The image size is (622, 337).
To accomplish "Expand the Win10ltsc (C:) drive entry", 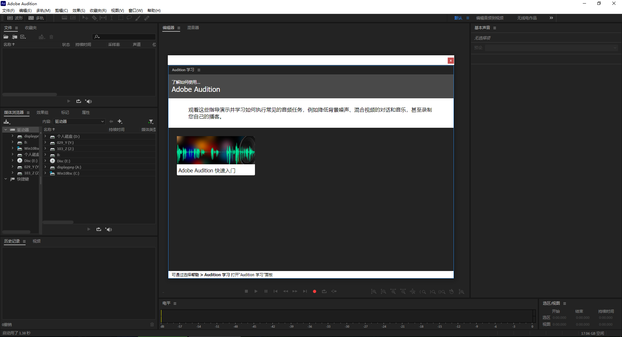I will [45, 173].
